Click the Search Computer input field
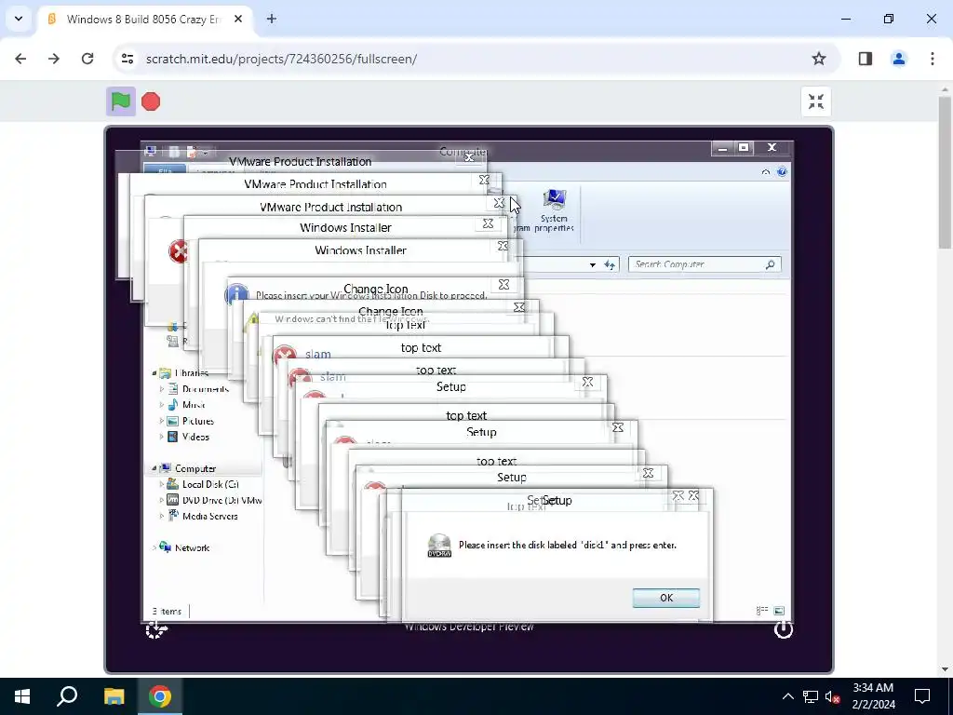Viewport: 953px width, 715px height. click(x=696, y=264)
